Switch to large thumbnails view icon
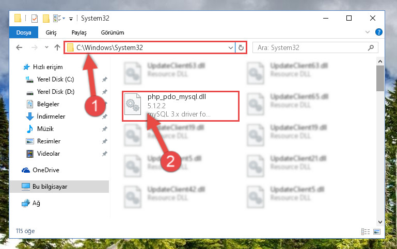397x249 pixels. 377,231
